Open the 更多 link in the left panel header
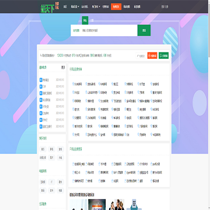The image size is (210, 210). point(63,68)
